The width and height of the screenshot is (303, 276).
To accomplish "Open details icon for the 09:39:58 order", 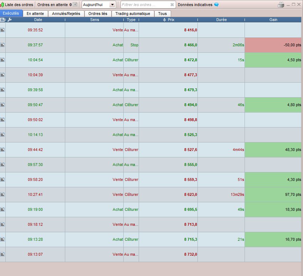I will pos(2,90).
